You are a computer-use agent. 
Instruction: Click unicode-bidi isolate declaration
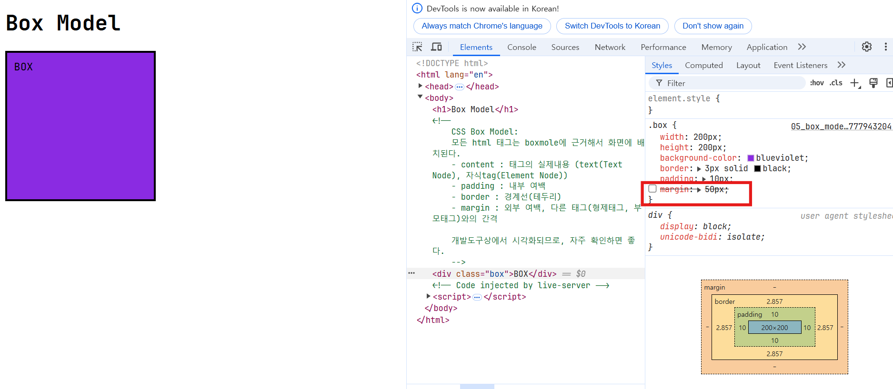coord(712,237)
